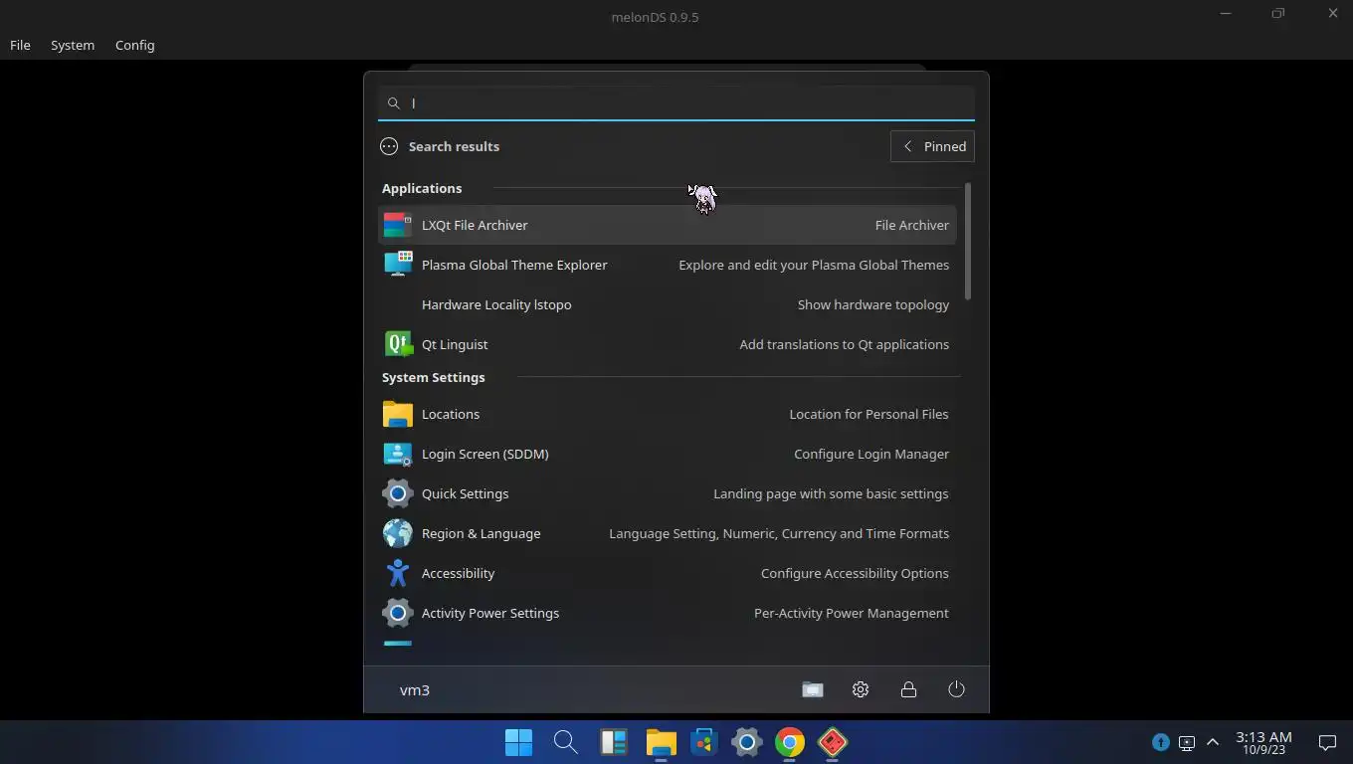
Task: Open system settings gear in launcher footer
Action: [x=861, y=689]
